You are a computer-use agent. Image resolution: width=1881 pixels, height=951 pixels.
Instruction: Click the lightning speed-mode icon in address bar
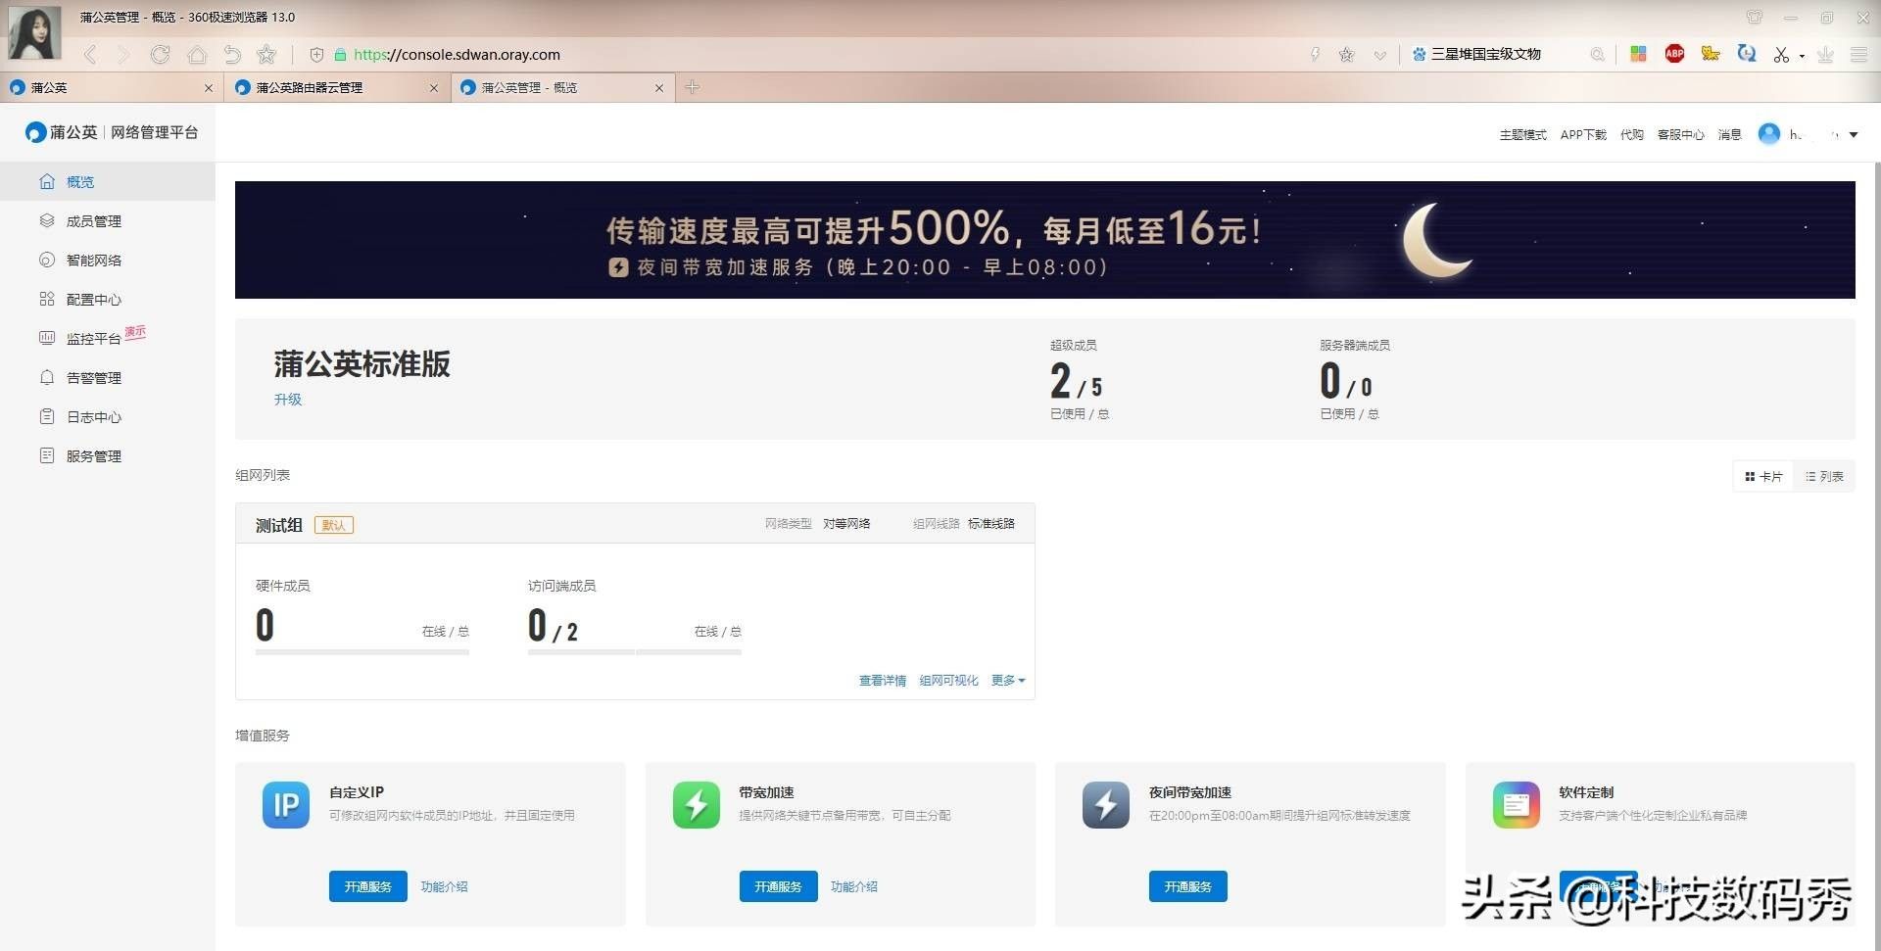(1315, 55)
